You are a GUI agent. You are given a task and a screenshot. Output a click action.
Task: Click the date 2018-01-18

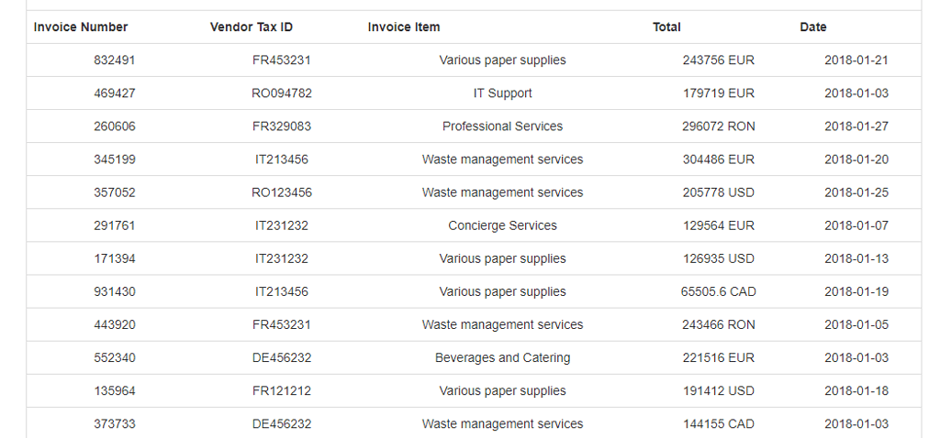(x=856, y=390)
